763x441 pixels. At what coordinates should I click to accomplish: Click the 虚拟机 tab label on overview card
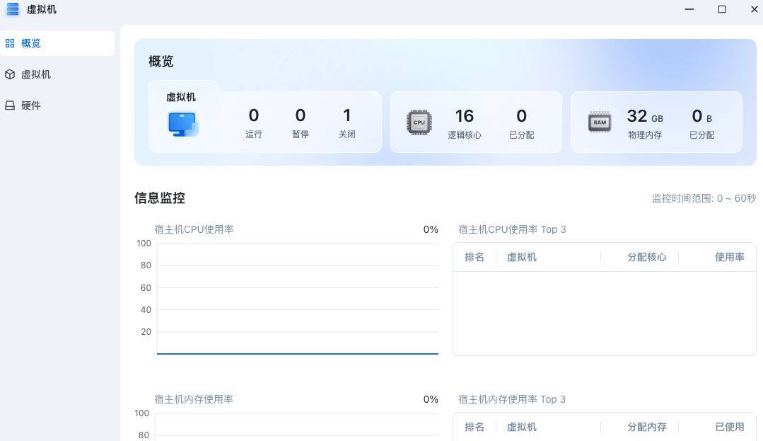(x=181, y=97)
